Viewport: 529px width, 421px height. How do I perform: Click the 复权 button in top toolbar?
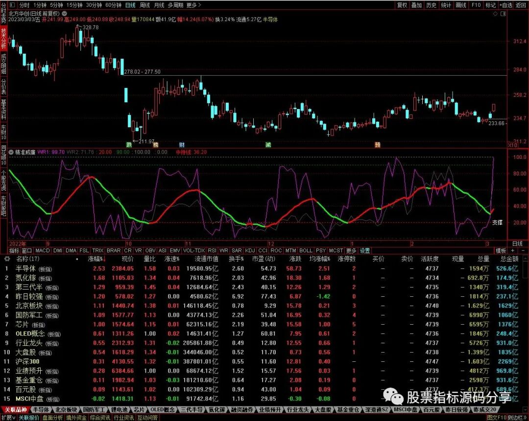(x=402, y=5)
